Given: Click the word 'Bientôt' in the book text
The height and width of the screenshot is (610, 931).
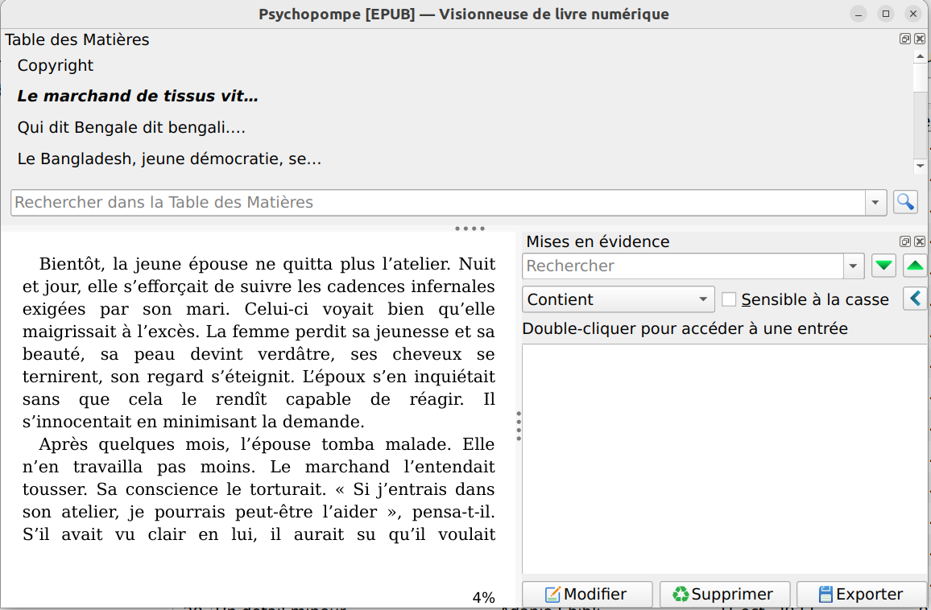Looking at the screenshot, I should (x=72, y=263).
